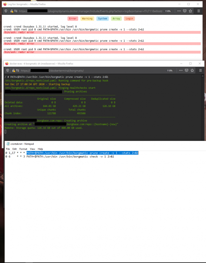Click the Warning filter button in log window
Image resolution: width=206 pixels, height=263 pixels.
tap(87, 19)
